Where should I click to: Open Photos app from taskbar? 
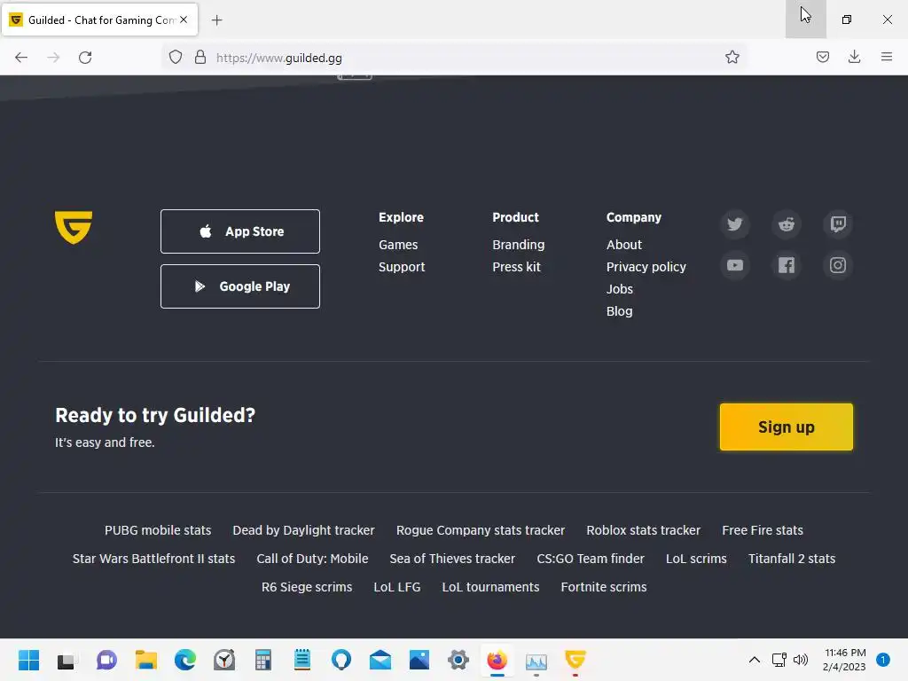click(419, 660)
